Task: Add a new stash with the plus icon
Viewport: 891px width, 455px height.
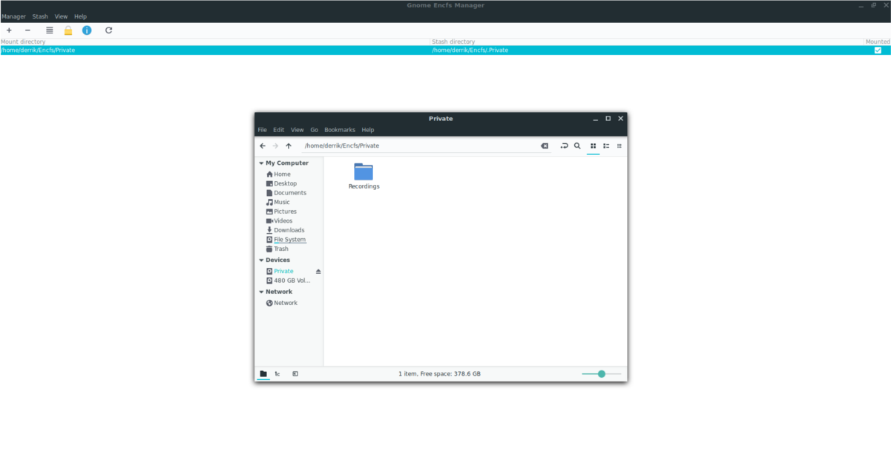Action: [x=9, y=30]
